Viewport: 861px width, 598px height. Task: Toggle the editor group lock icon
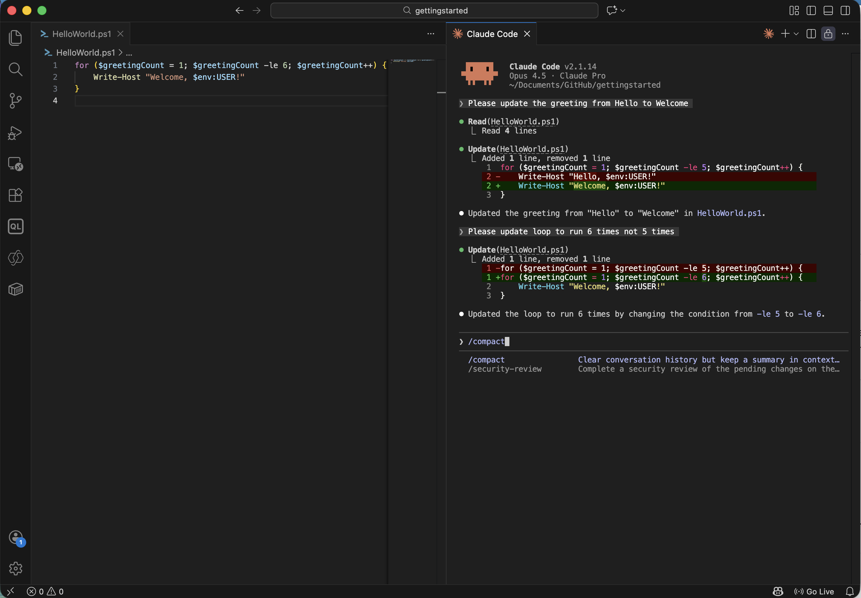click(x=828, y=34)
